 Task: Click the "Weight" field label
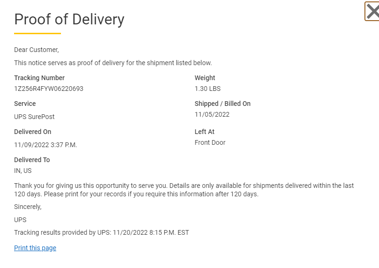click(x=205, y=78)
